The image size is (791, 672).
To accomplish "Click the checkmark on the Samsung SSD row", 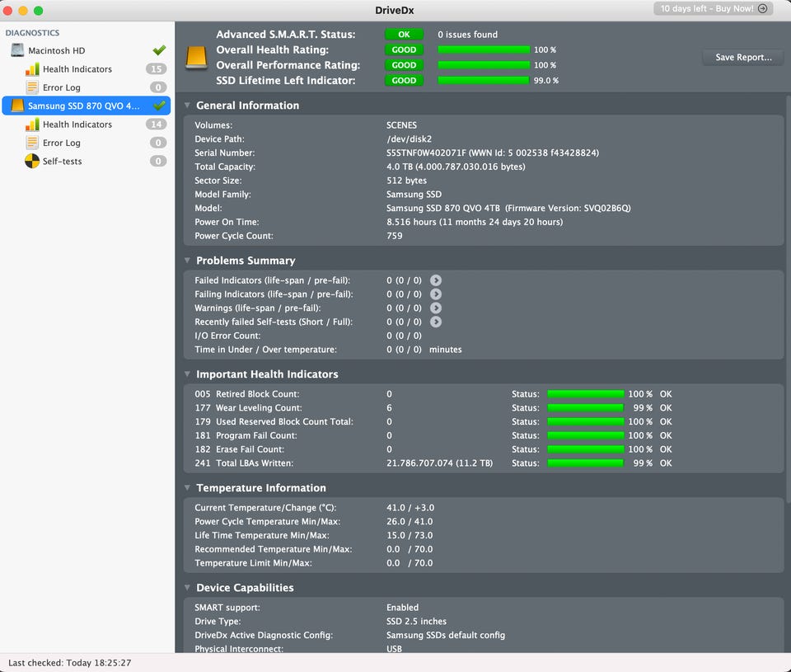I will pyautogui.click(x=159, y=105).
